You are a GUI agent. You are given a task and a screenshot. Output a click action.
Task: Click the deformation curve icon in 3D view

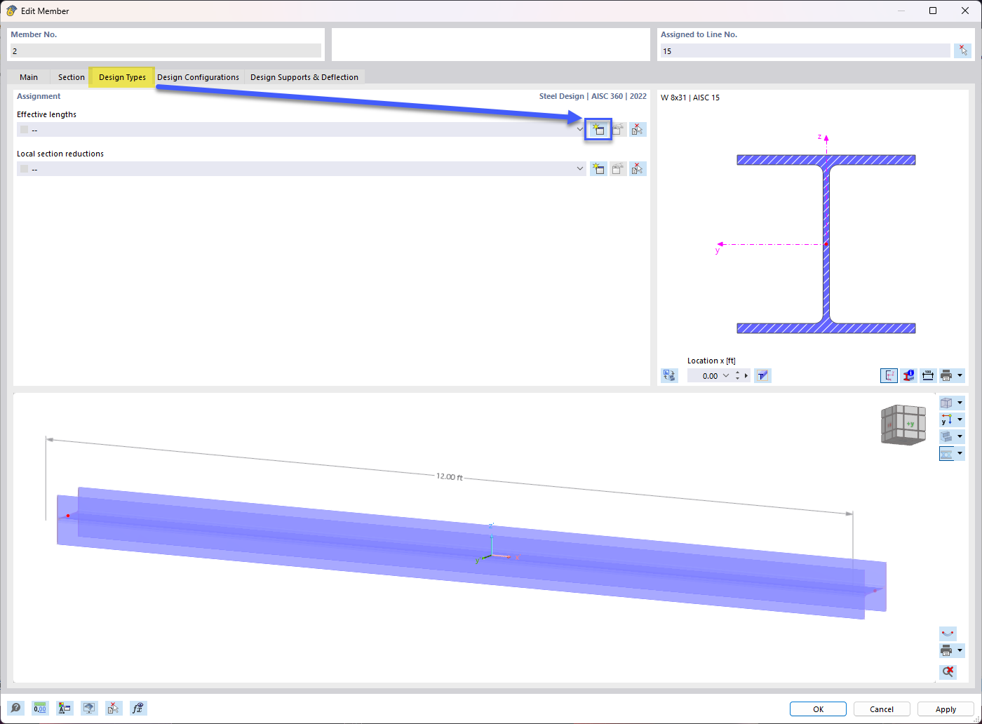(948, 633)
